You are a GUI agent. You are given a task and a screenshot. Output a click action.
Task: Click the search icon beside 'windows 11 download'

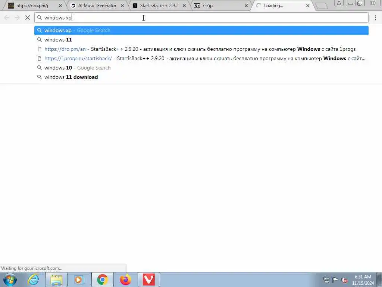[x=40, y=77]
